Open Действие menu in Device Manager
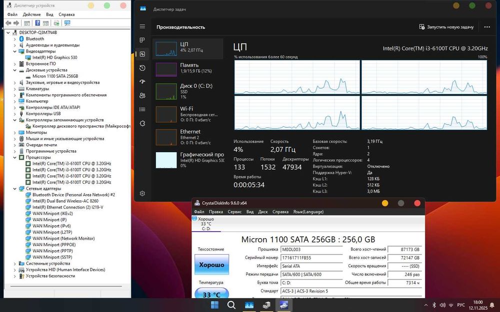Viewport: 500px width, 312px height. 31,14
